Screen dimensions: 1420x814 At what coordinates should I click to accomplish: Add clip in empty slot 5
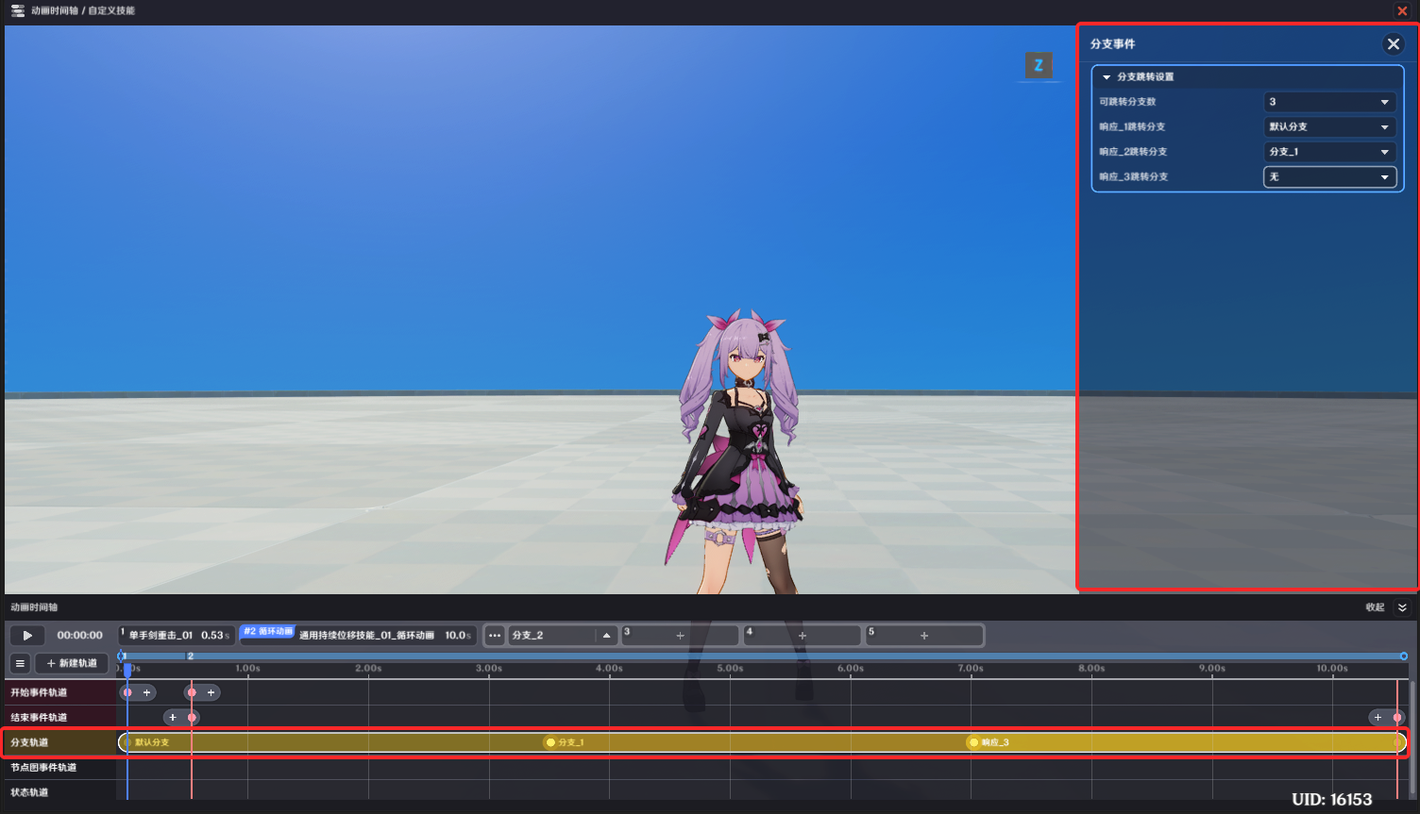tap(924, 636)
